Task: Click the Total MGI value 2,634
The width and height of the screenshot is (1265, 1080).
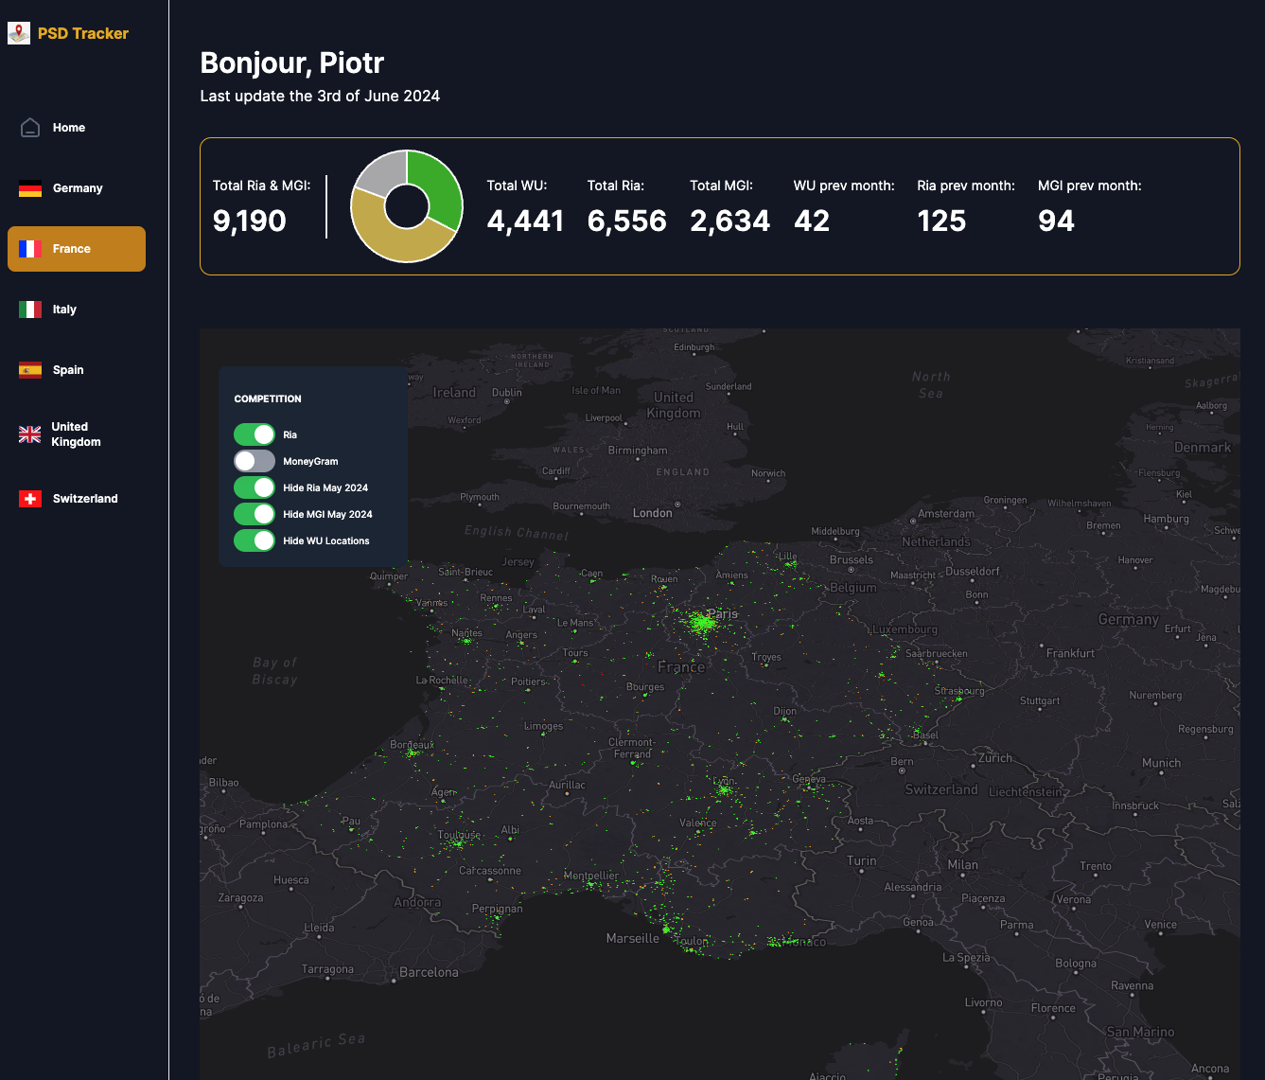Action: click(x=729, y=221)
